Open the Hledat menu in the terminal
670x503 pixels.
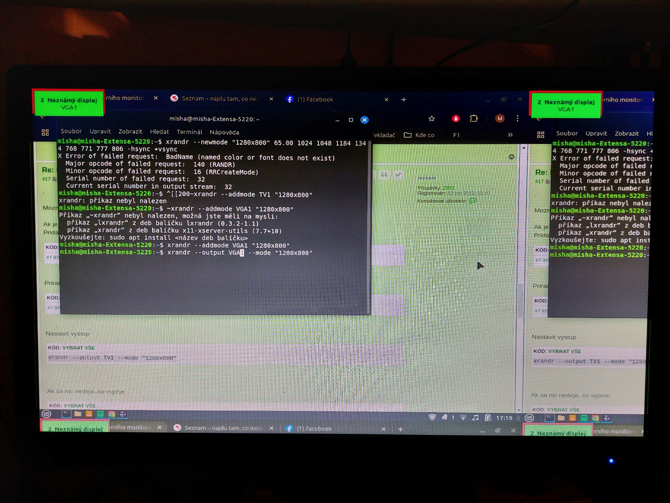(x=159, y=132)
